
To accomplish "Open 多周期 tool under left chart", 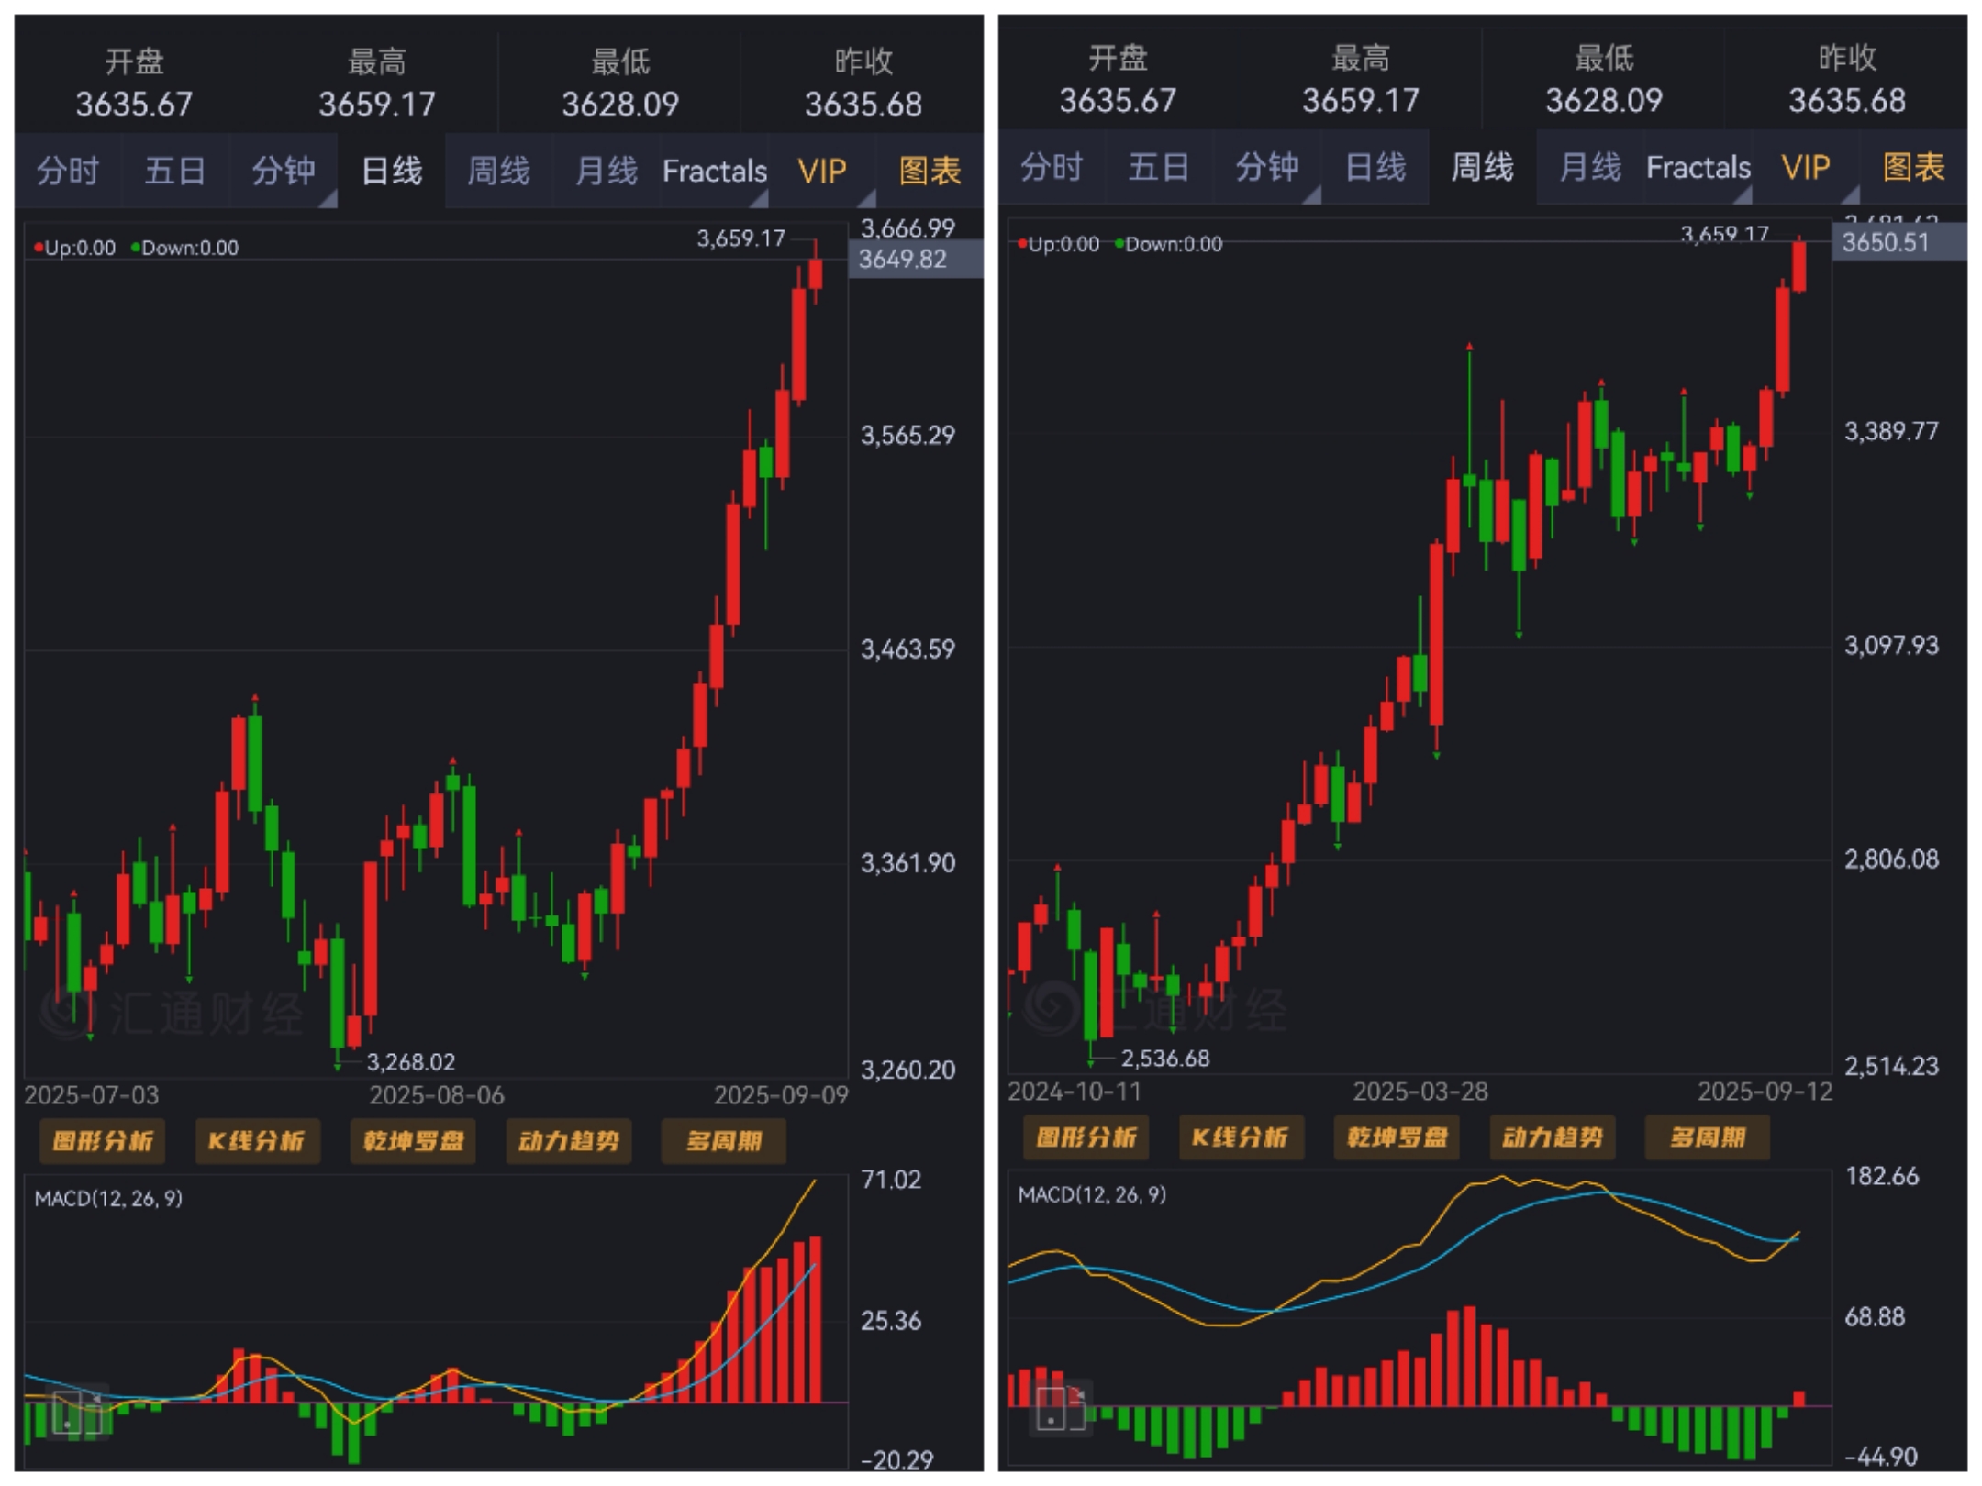I will tap(723, 1140).
